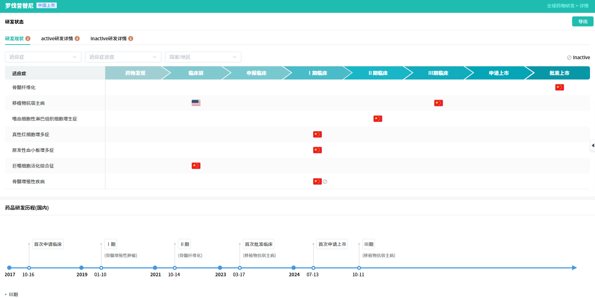This screenshot has height=298, width=595.
Task: Click info icon next to active研发详情
Action: 77,38
